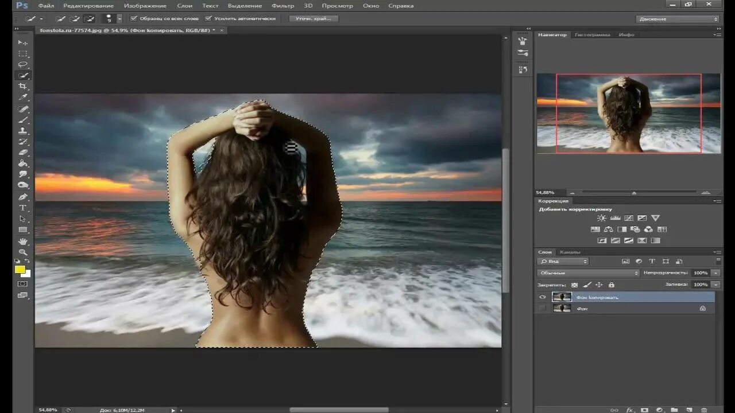735x413 pixels.
Task: Open tool preset picker arrow
Action: 41,18
